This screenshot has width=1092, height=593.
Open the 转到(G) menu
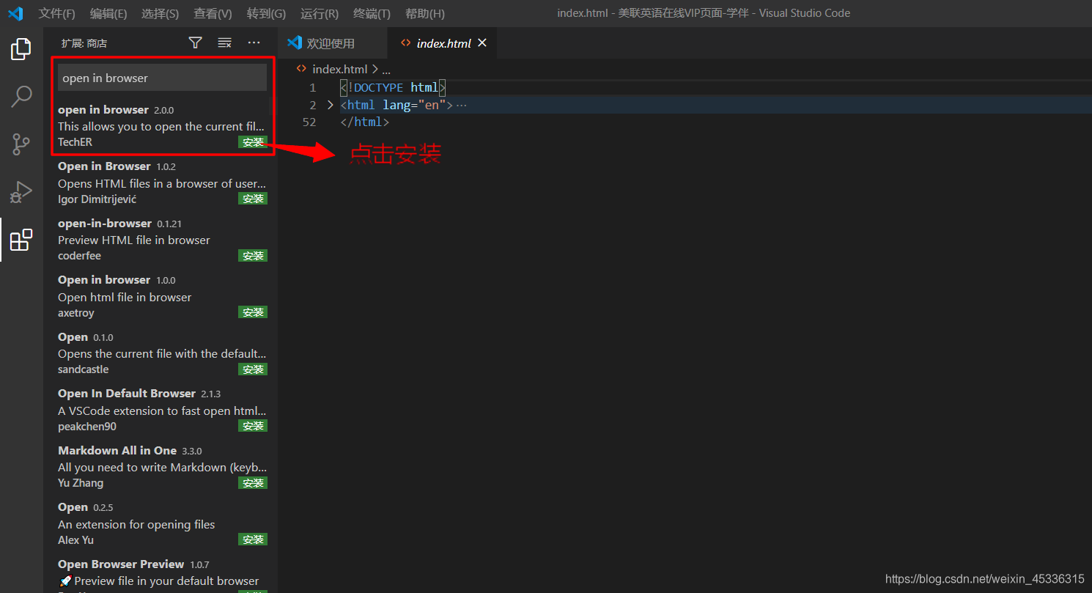pos(266,13)
